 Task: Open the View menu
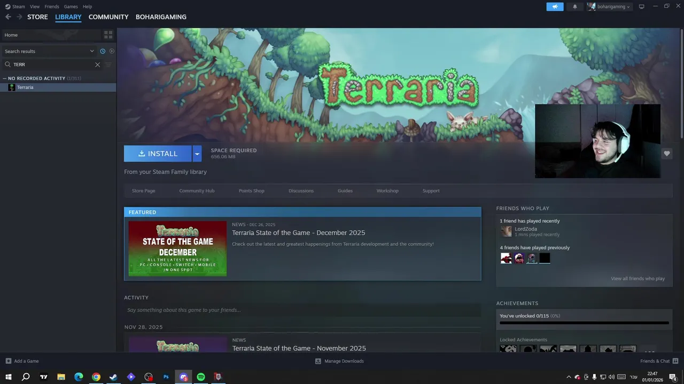pos(35,6)
